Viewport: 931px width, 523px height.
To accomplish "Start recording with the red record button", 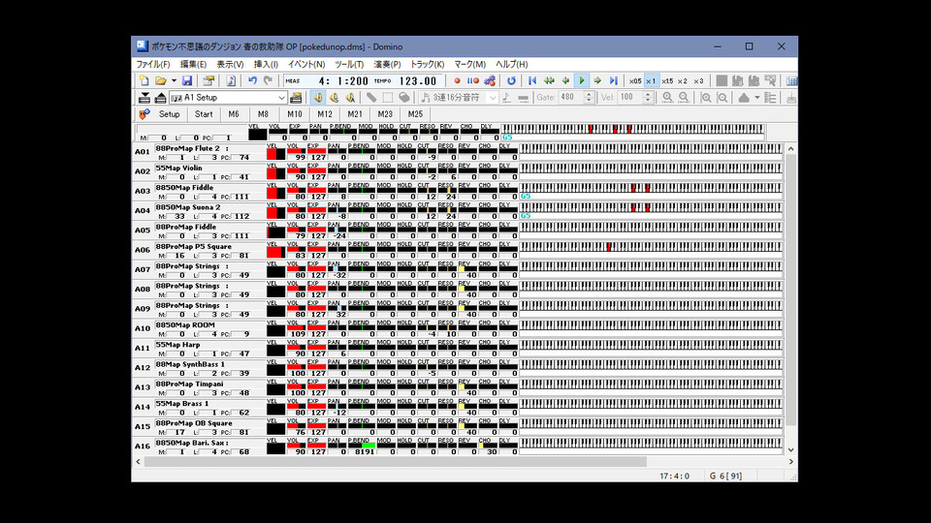I will [457, 80].
